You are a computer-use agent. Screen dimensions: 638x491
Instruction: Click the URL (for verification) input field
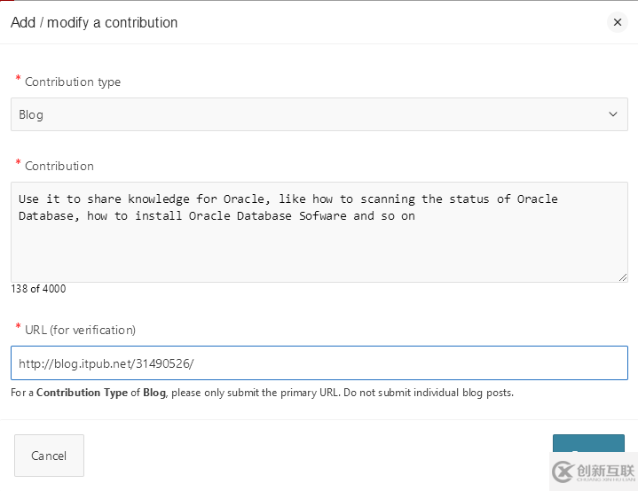point(319,363)
